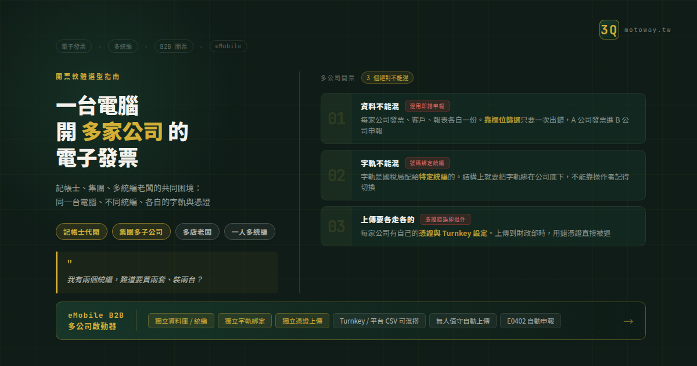Click the 一人多統編 pill

click(x=250, y=232)
